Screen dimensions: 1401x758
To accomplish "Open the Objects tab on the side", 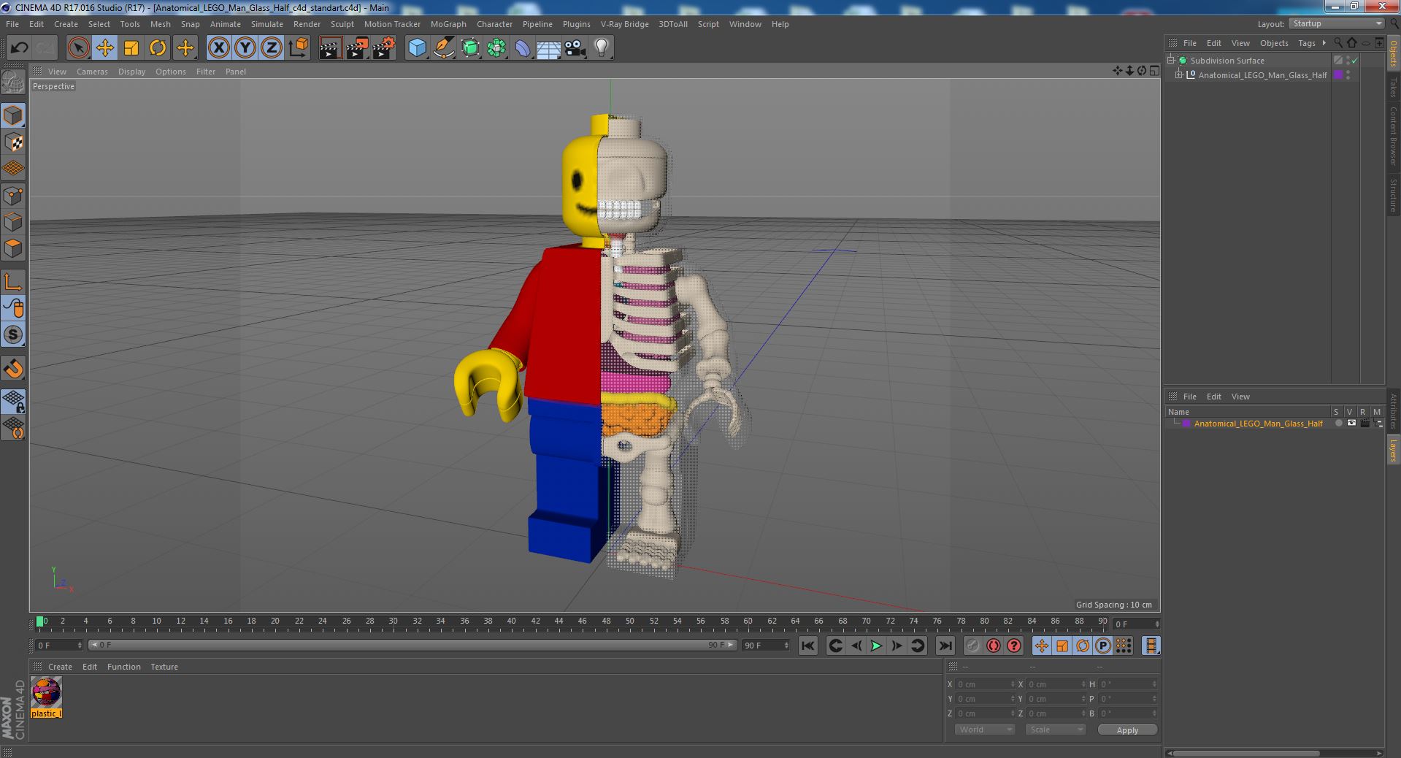I will pyautogui.click(x=1393, y=53).
